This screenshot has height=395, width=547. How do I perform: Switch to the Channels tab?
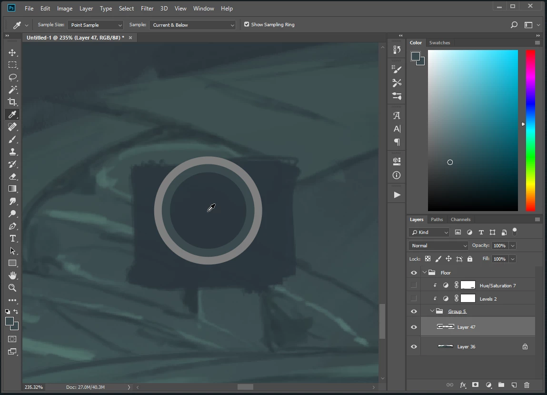click(460, 220)
